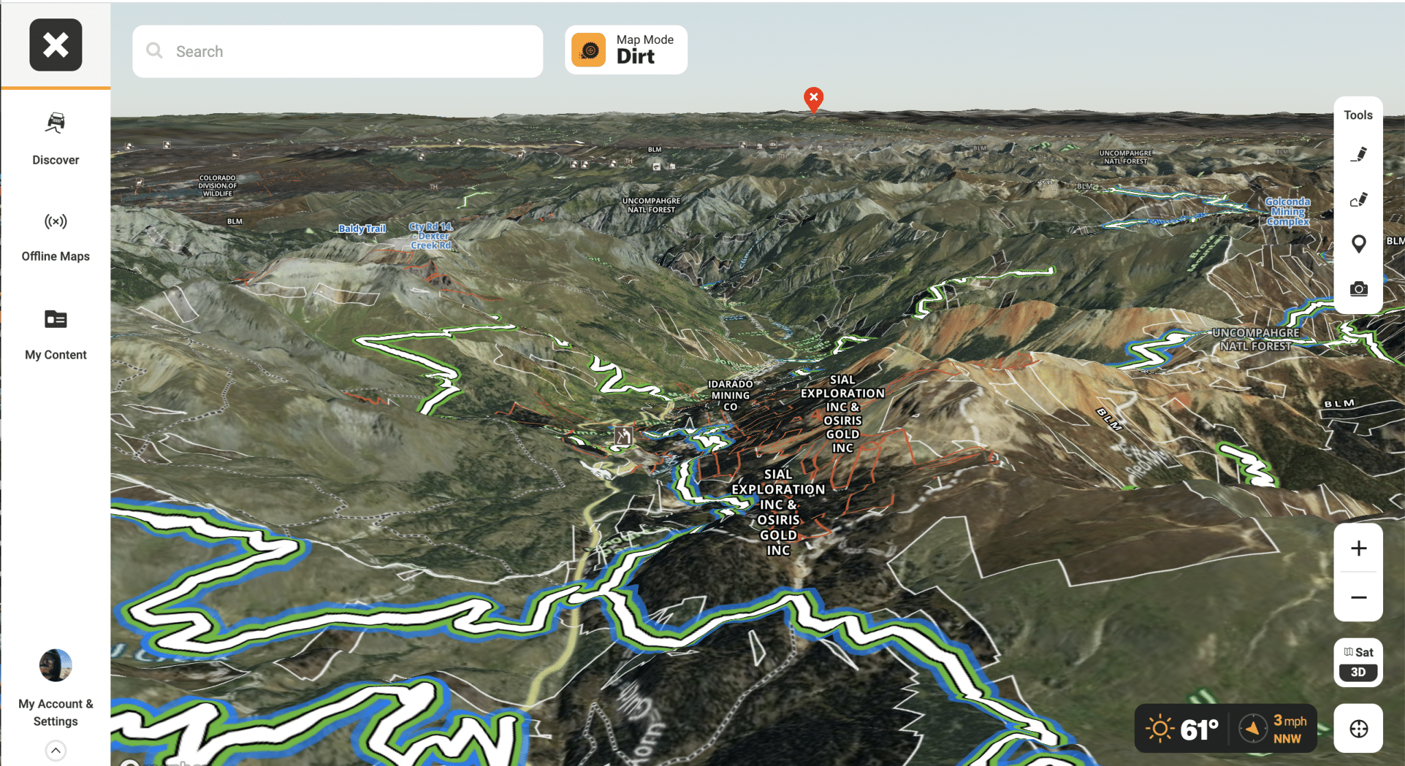The height and width of the screenshot is (766, 1405).
Task: Open the Tools panel header
Action: pos(1358,115)
